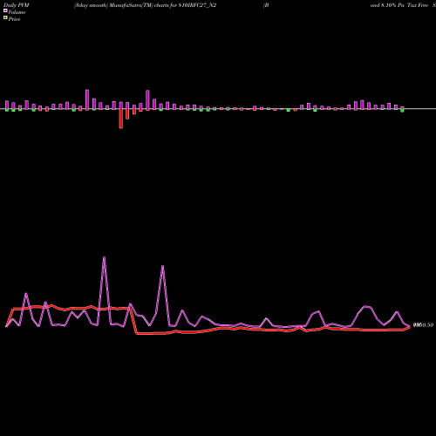This screenshot has height=436, width=436.
Task: Click the 'Price' legend label
Action: click(14, 19)
